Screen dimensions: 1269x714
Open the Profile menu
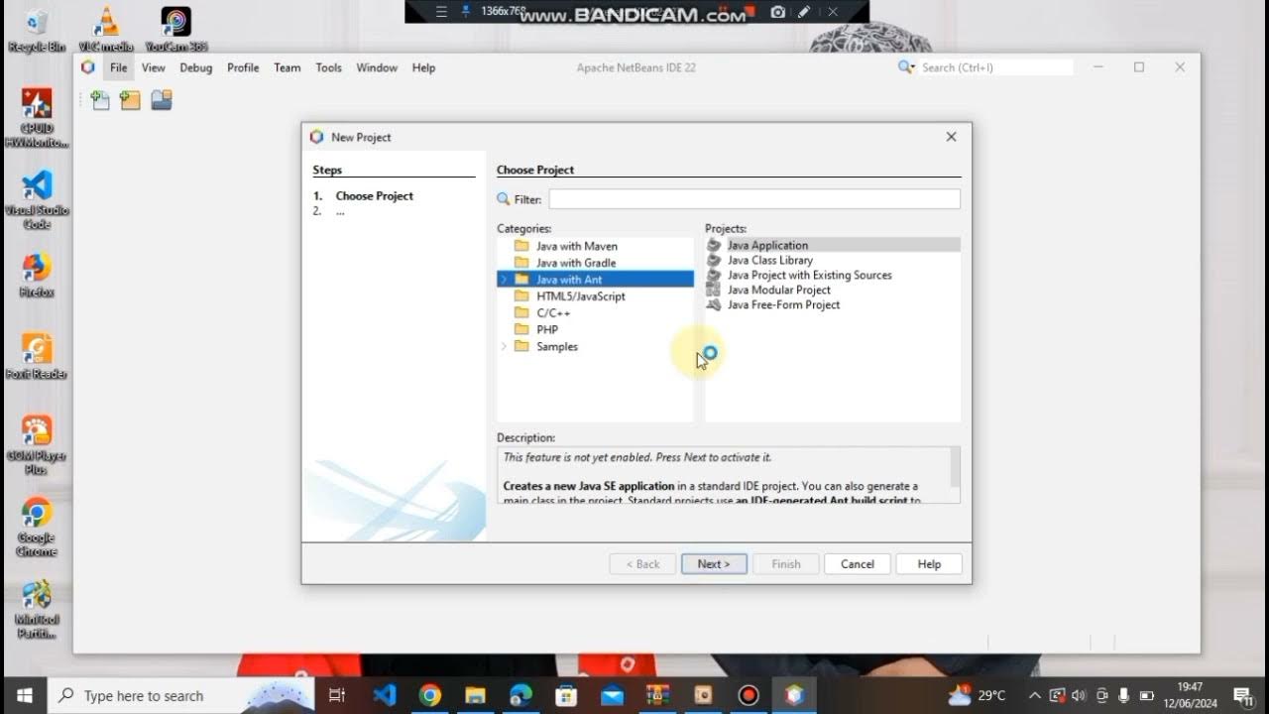(243, 67)
